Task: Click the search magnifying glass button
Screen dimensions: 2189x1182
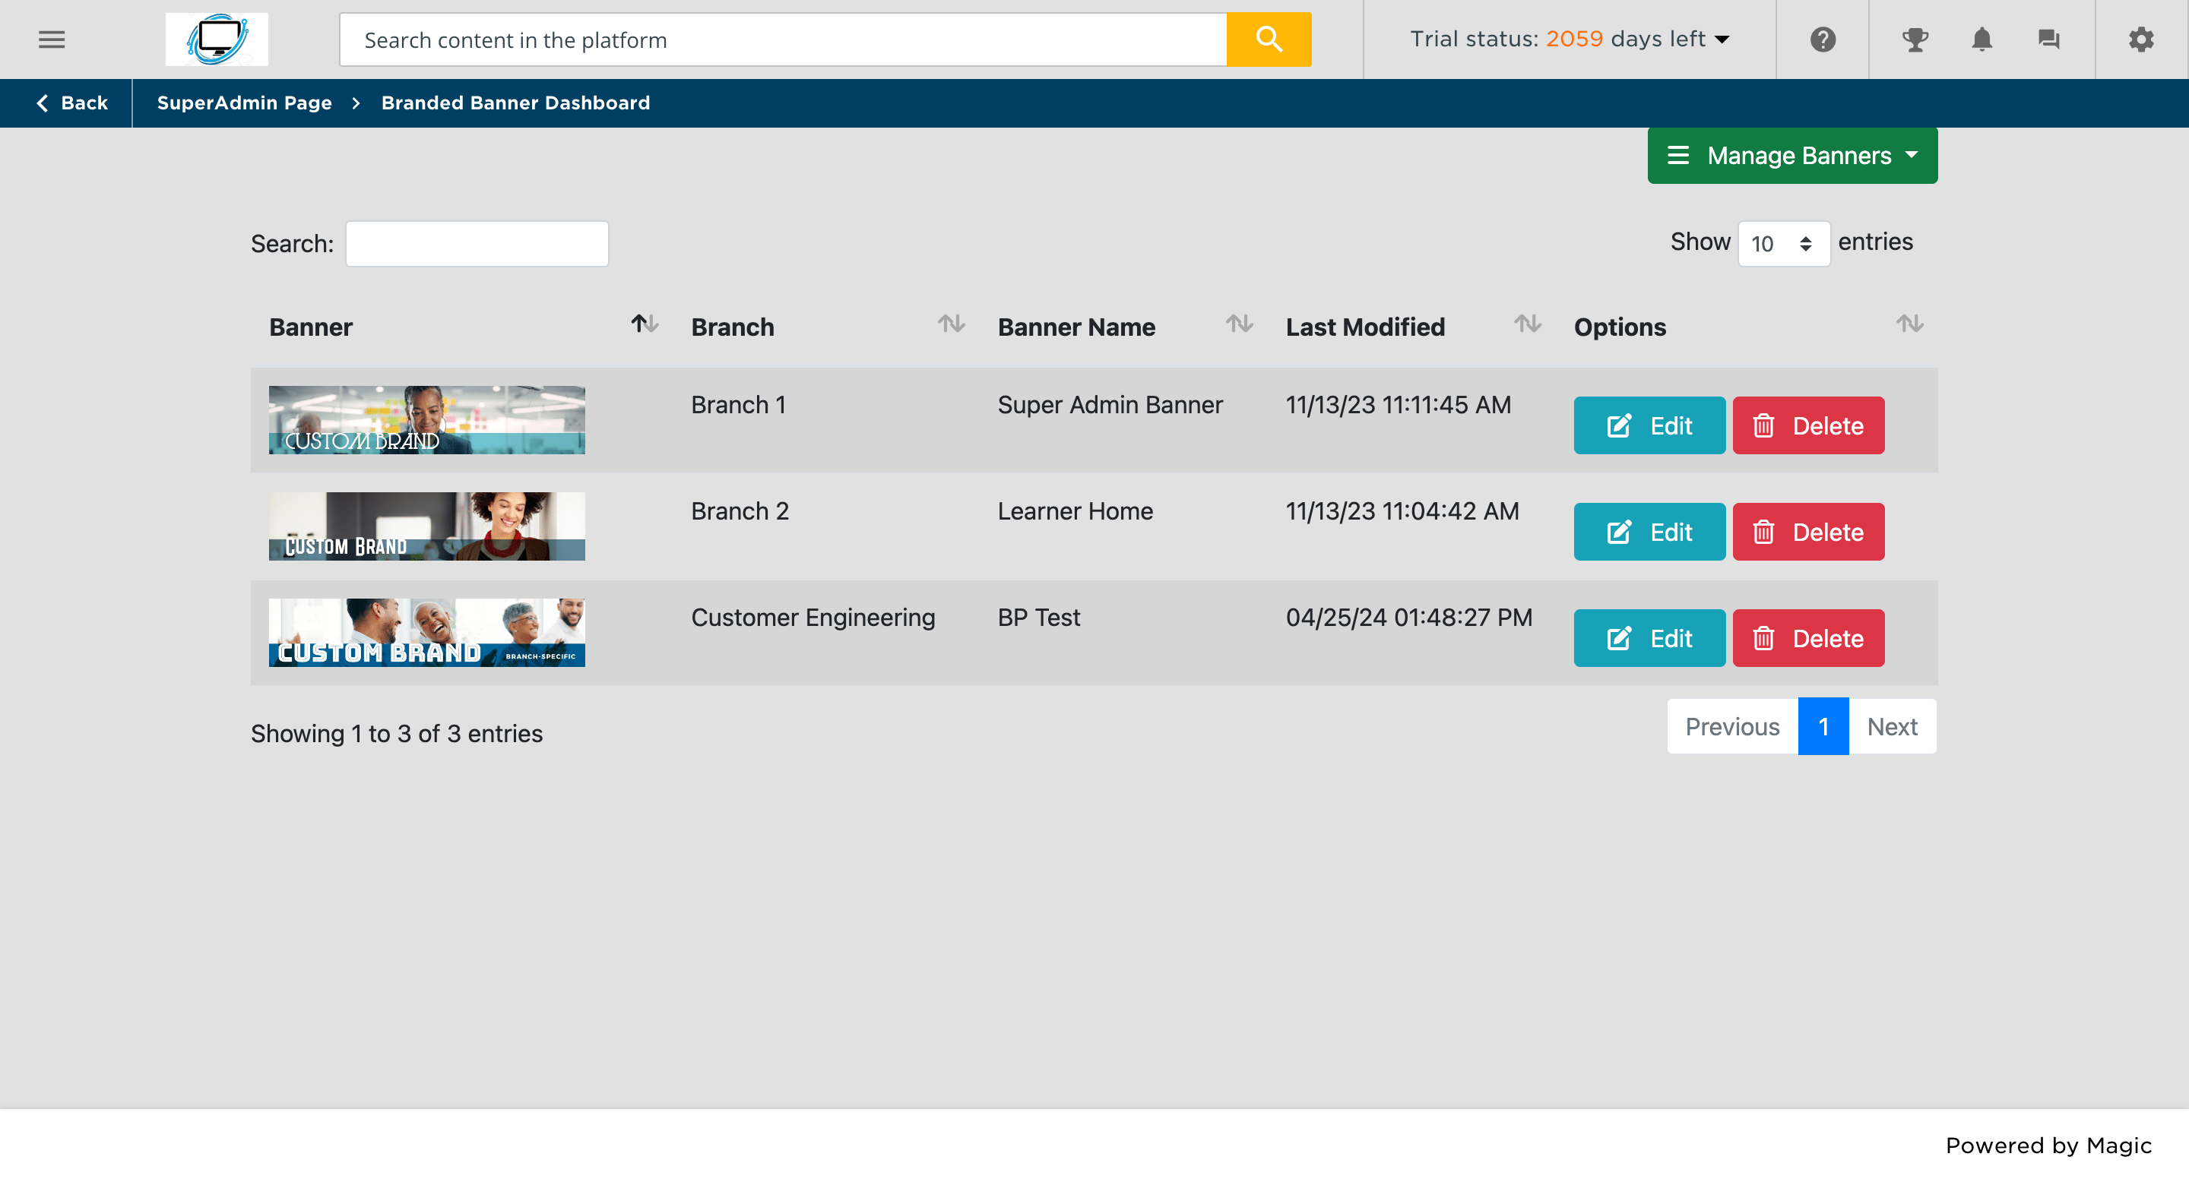Action: point(1267,40)
